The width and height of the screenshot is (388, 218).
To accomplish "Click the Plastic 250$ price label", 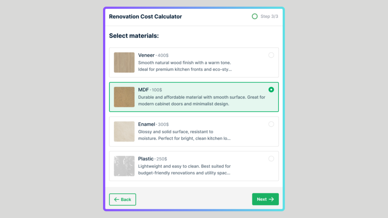I will tap(161, 159).
